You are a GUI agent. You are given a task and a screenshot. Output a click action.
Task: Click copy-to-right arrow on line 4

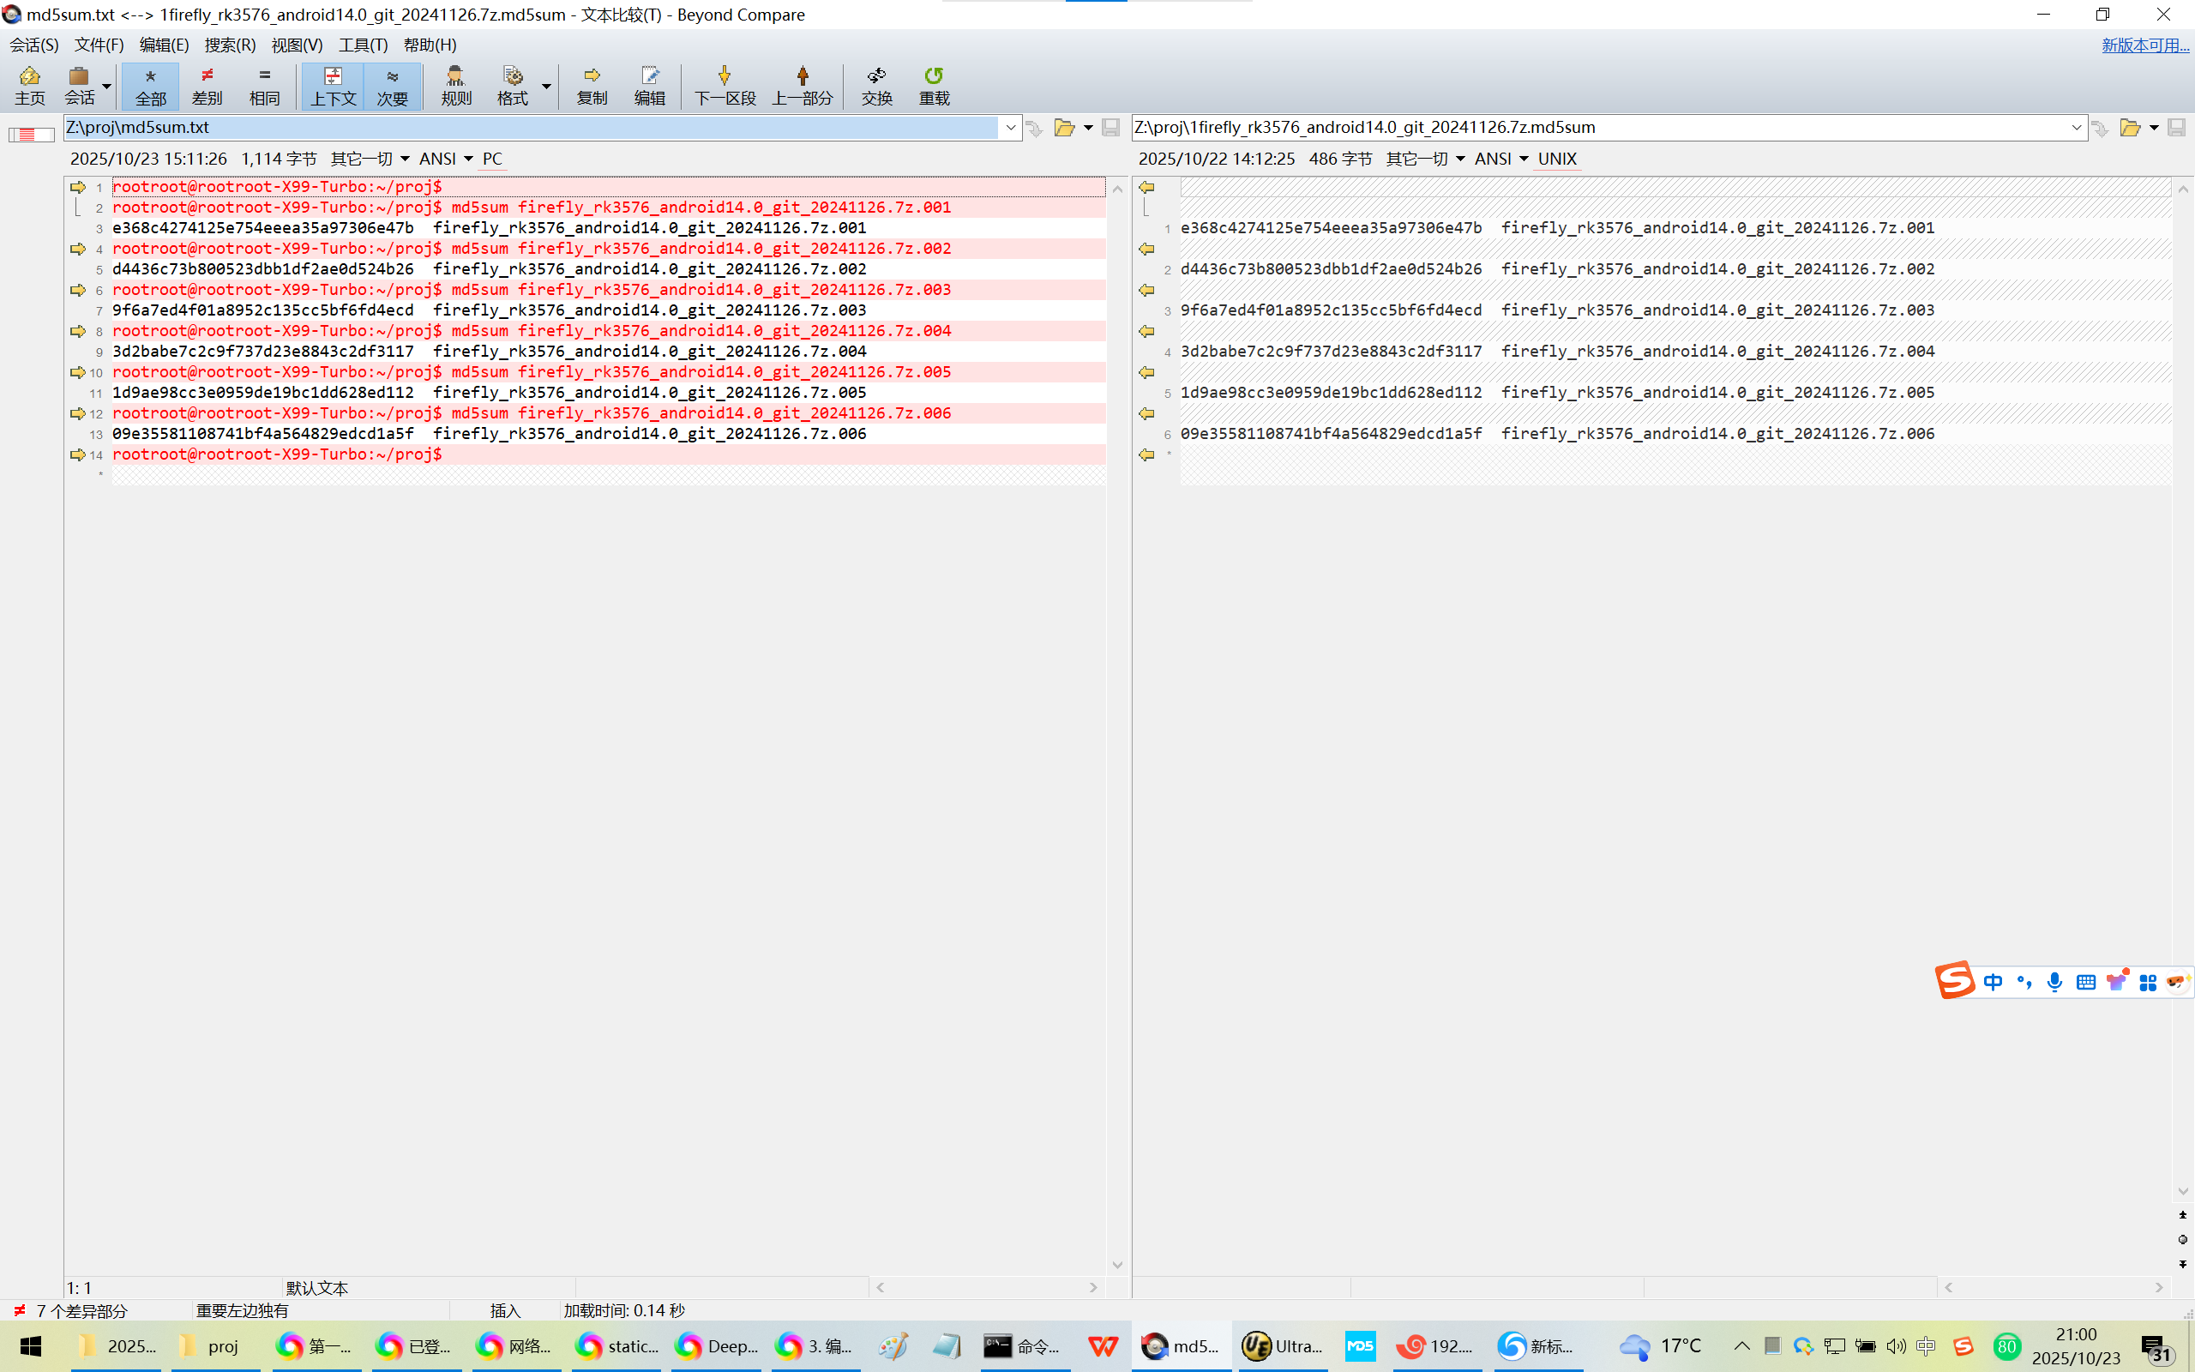click(78, 249)
